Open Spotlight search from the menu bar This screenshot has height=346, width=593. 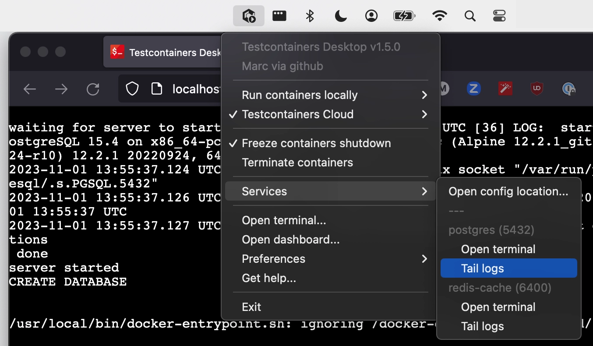tap(470, 16)
